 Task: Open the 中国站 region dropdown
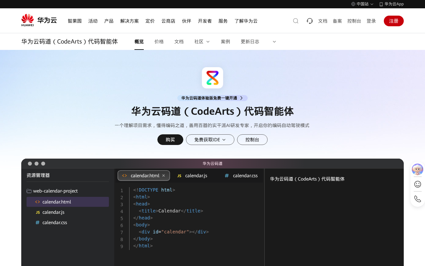pyautogui.click(x=362, y=4)
